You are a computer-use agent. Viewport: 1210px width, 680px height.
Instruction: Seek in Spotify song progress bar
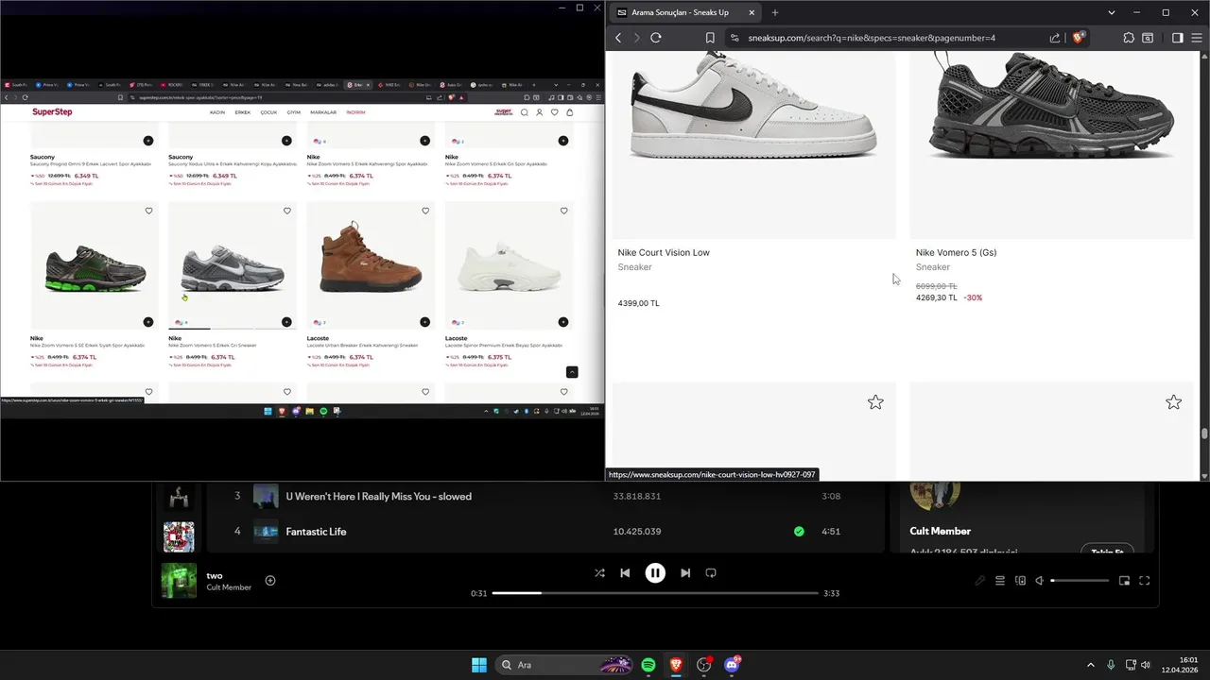pos(654,593)
